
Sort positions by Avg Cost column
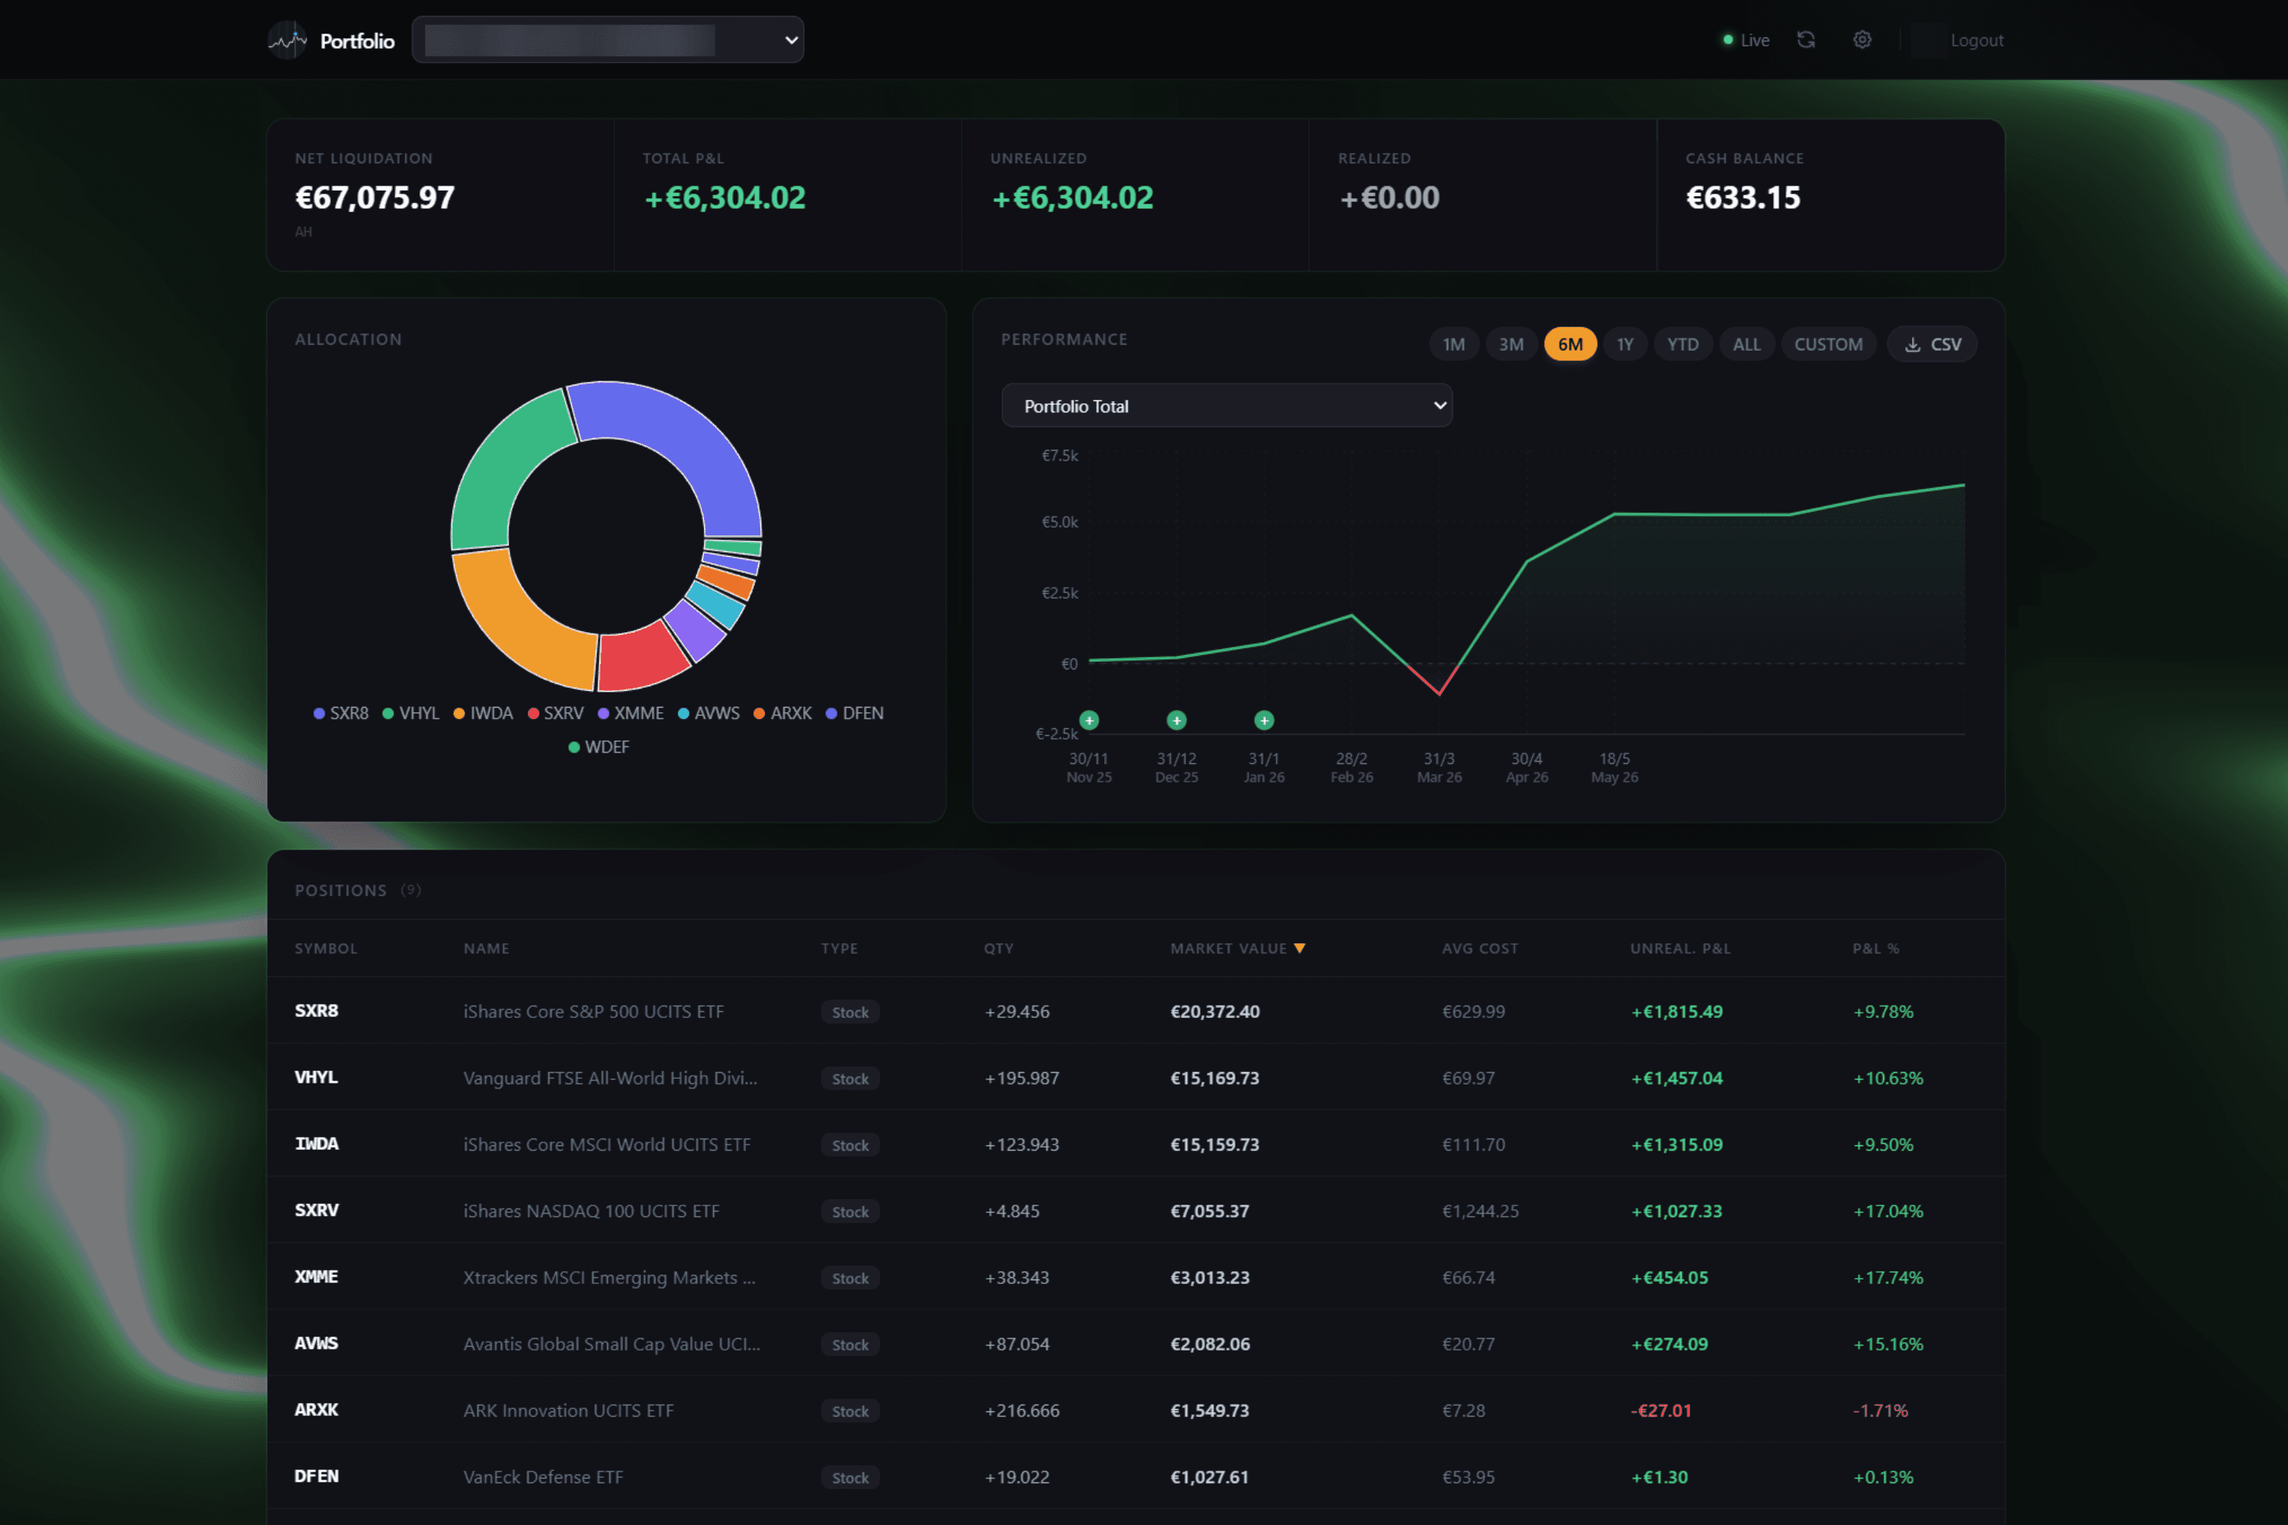coord(1480,949)
